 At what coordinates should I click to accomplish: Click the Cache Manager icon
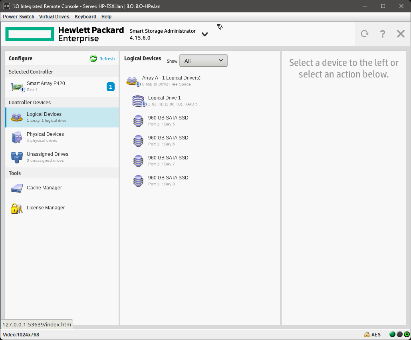coord(16,188)
